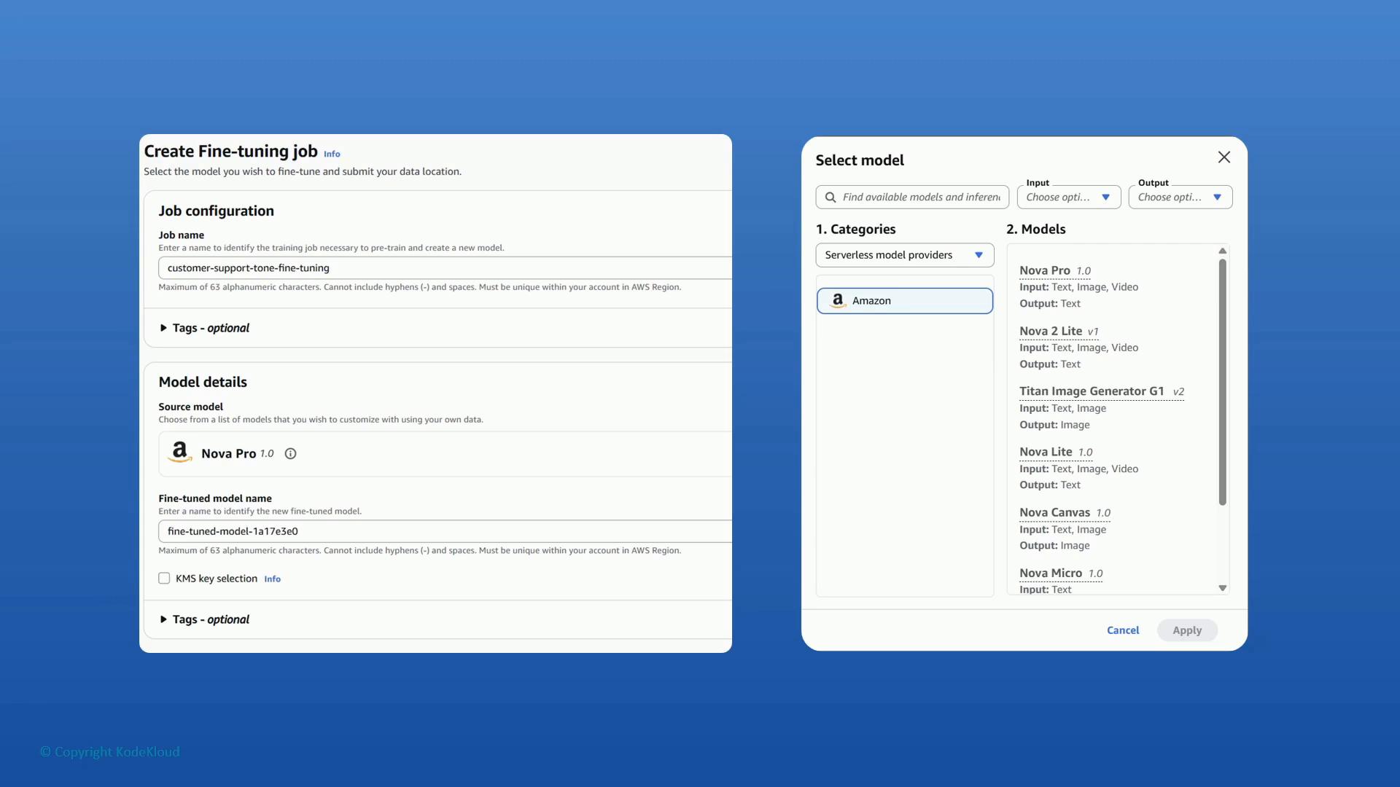Click the scroll up arrow in Models list
The width and height of the screenshot is (1400, 787).
tap(1223, 251)
